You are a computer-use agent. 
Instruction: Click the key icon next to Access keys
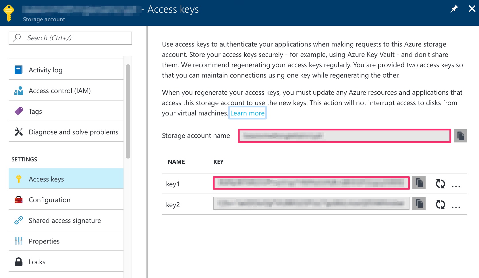point(18,179)
